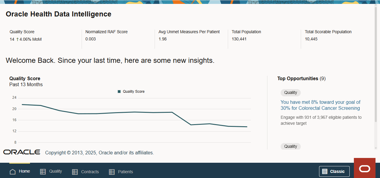Click the Contracts grid icon in the navbar

click(74, 171)
